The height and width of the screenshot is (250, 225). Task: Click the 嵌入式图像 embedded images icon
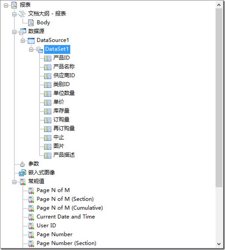pyautogui.click(x=23, y=173)
